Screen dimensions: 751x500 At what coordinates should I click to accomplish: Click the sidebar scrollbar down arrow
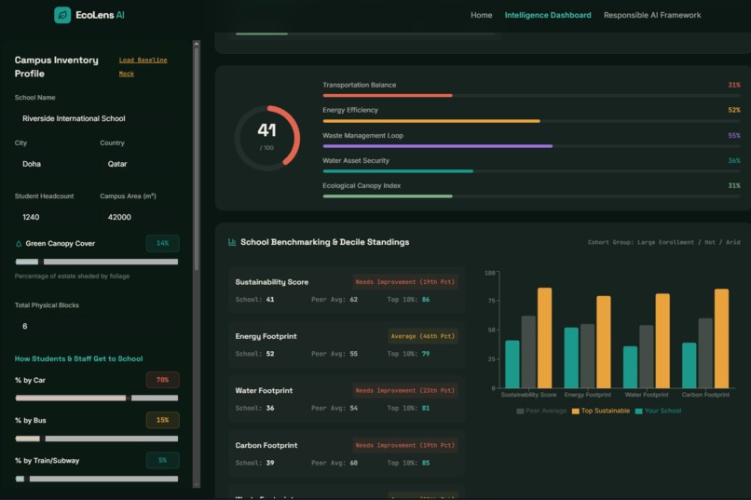pos(197,484)
